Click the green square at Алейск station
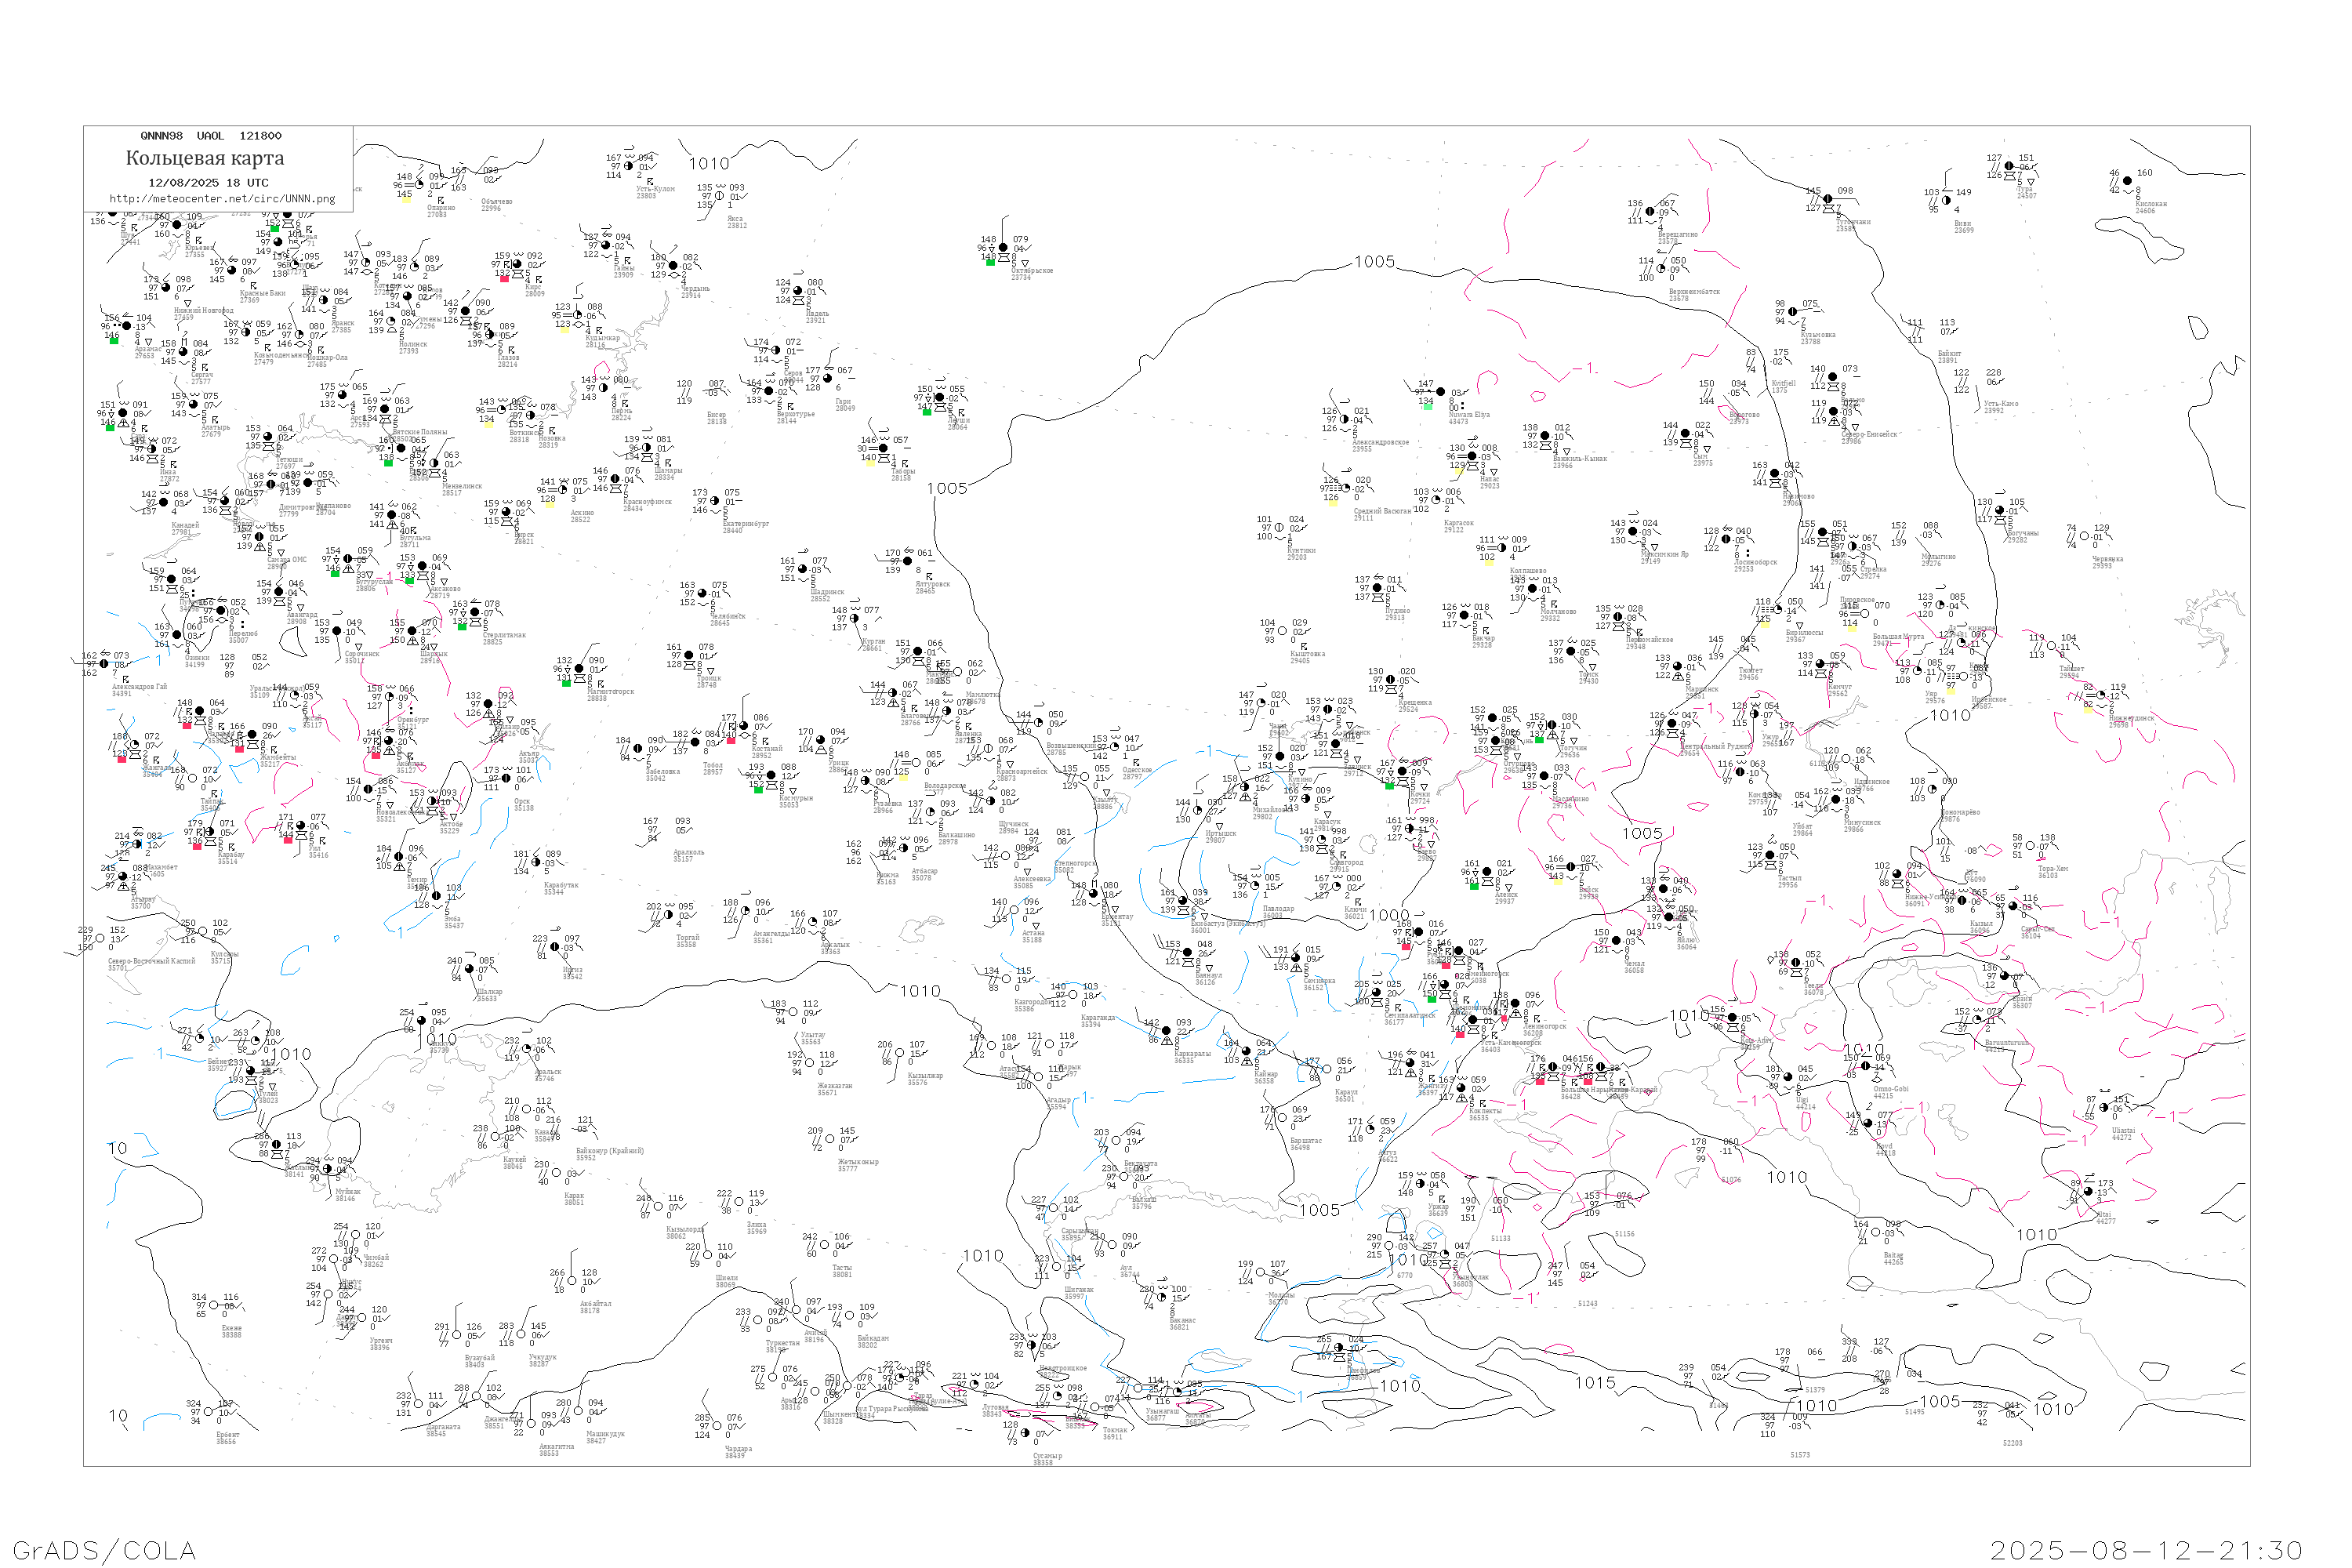The image size is (2352, 1568). [x=1474, y=886]
